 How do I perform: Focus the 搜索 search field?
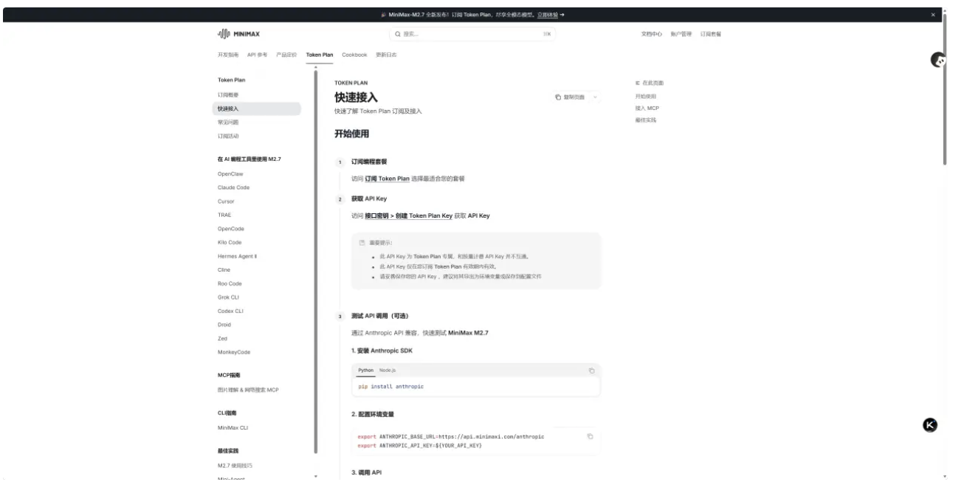coord(472,34)
